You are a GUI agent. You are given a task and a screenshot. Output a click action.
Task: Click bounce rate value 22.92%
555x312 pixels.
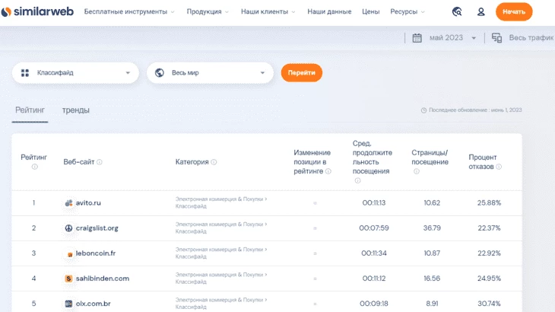(489, 253)
